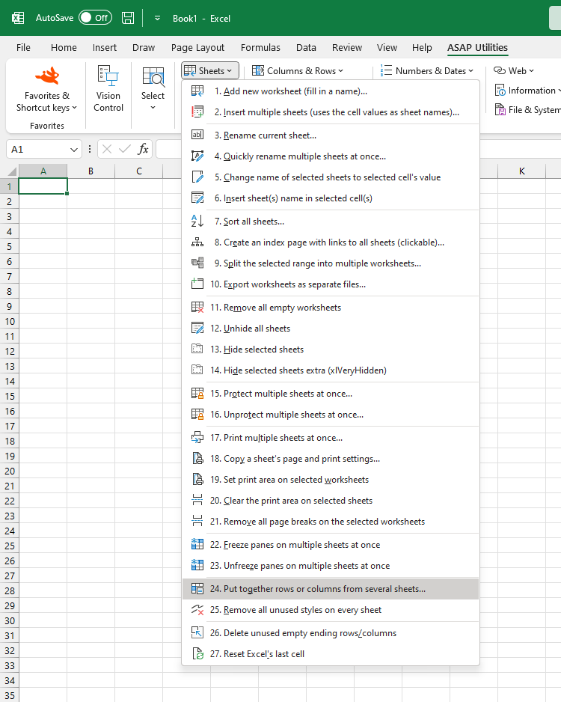Click the Clear the print area icon
Screen dimensions: 561x702
197,500
